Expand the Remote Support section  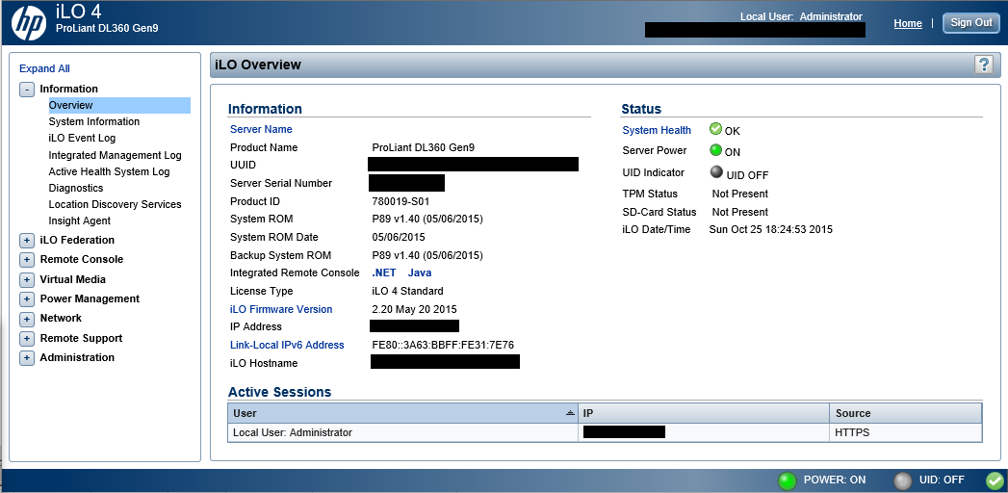click(x=26, y=339)
